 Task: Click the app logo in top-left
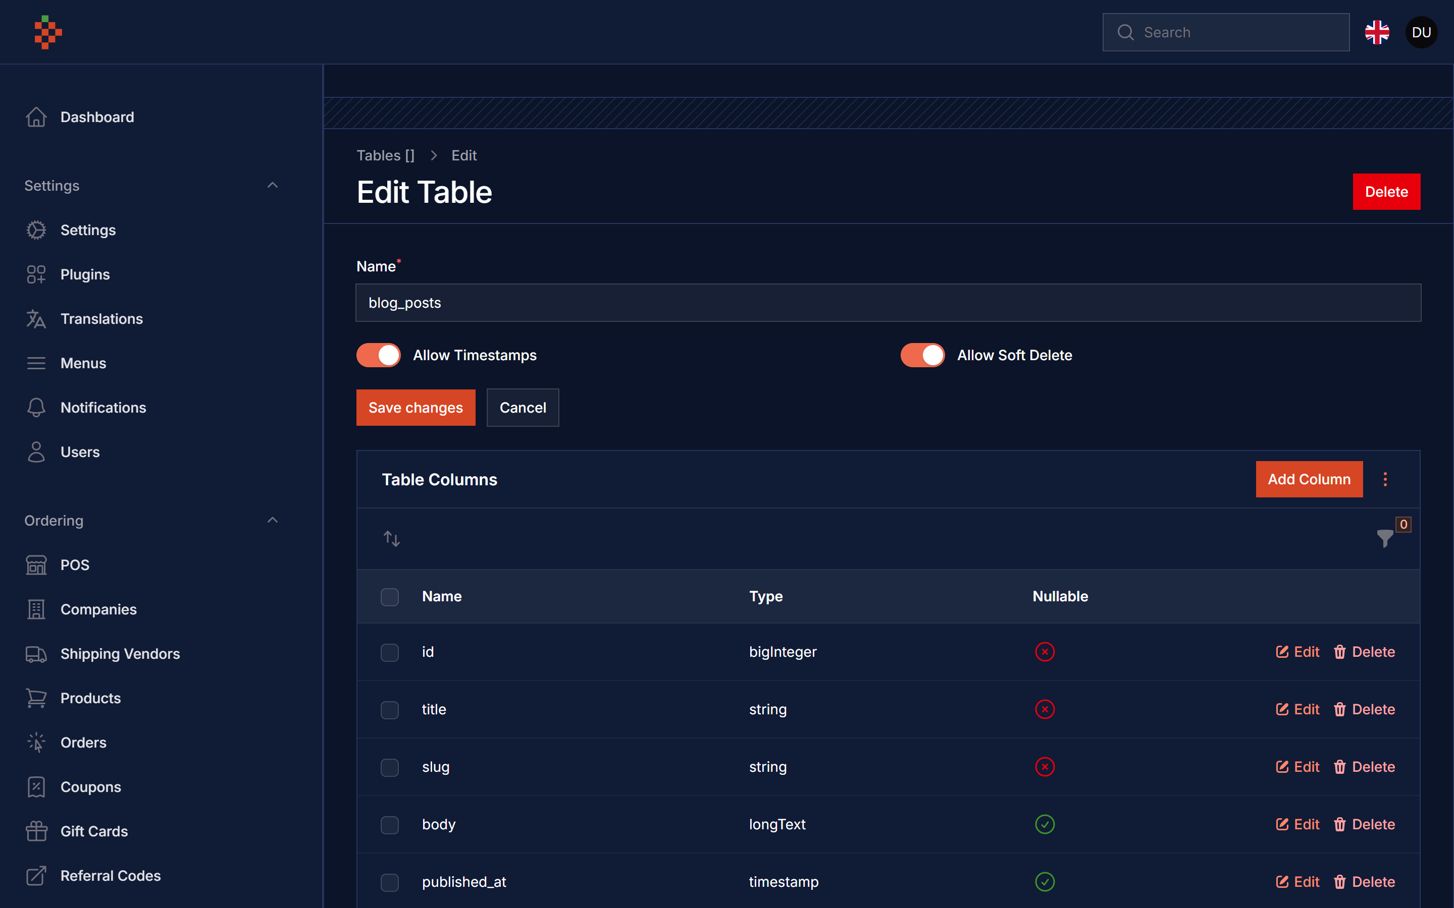[x=48, y=32]
